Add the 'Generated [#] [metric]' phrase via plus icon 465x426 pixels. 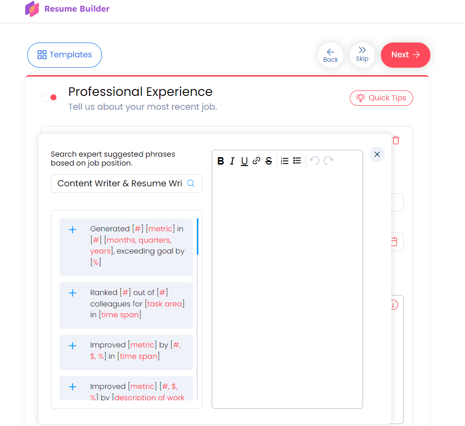point(73,229)
